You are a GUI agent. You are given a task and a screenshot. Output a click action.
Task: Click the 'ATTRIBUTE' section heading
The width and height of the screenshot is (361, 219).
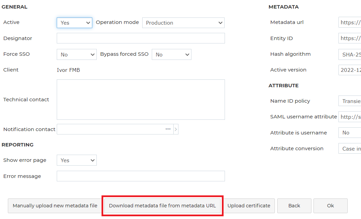point(284,86)
